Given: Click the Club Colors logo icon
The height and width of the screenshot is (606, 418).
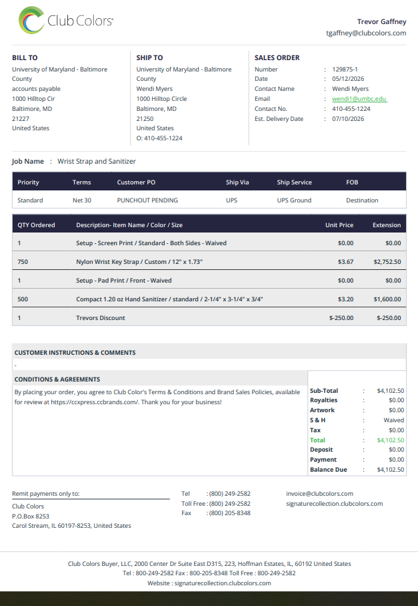Looking at the screenshot, I should point(31,20).
